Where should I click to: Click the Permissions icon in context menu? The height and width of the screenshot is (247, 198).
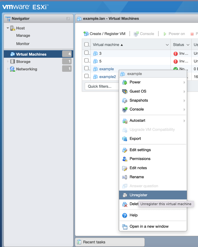coord(125,159)
